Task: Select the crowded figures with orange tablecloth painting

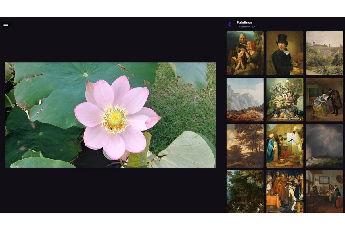Action: pyautogui.click(x=285, y=192)
